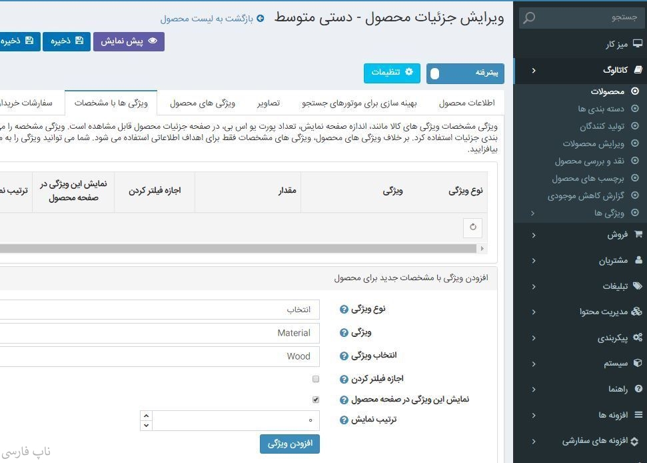Image resolution: width=647 pixels, height=463 pixels.
Task: Expand the مشتریان sidebar menu
Action: pyautogui.click(x=602, y=260)
